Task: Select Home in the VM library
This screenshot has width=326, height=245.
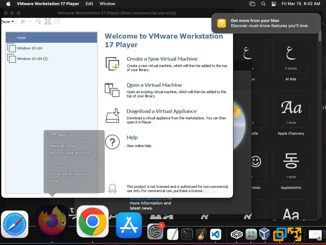Action: tap(51, 38)
